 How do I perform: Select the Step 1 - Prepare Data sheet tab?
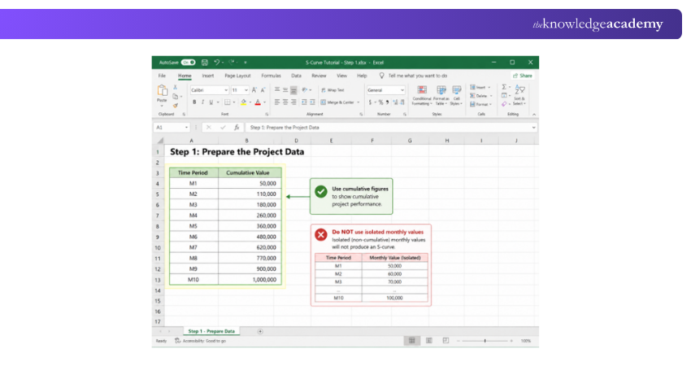211,331
